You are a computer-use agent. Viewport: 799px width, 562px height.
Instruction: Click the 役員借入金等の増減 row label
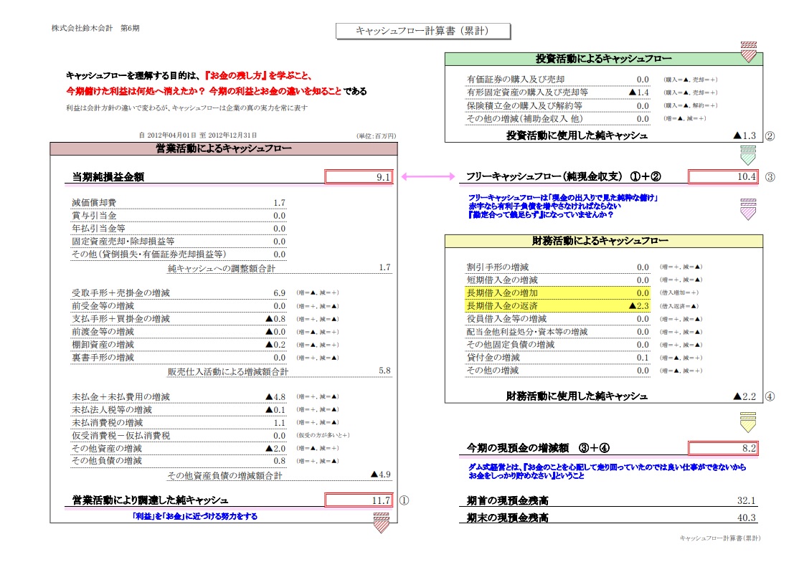506,319
